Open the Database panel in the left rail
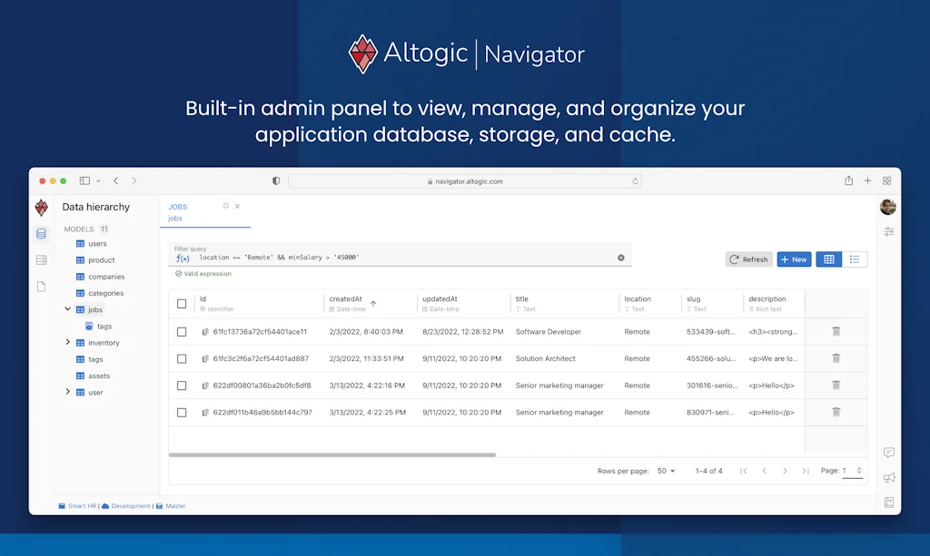The image size is (930, 556). tap(41, 233)
